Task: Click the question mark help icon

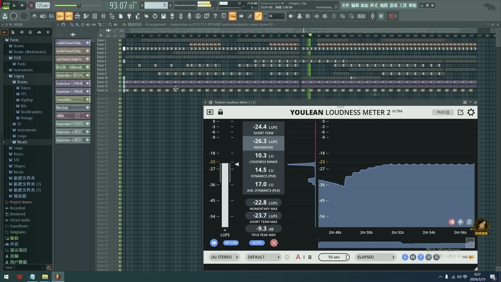Action: tap(215, 16)
